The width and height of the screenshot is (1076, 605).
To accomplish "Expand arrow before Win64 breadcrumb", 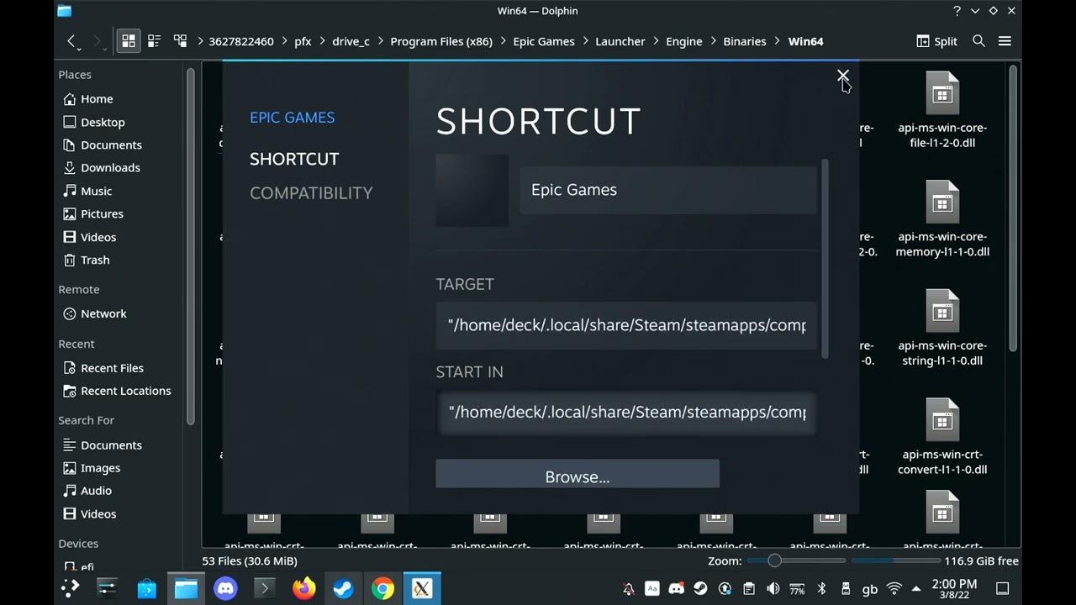I will (x=778, y=41).
